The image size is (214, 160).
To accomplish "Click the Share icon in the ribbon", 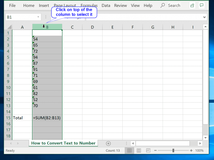I will pyautogui.click(x=192, y=6).
